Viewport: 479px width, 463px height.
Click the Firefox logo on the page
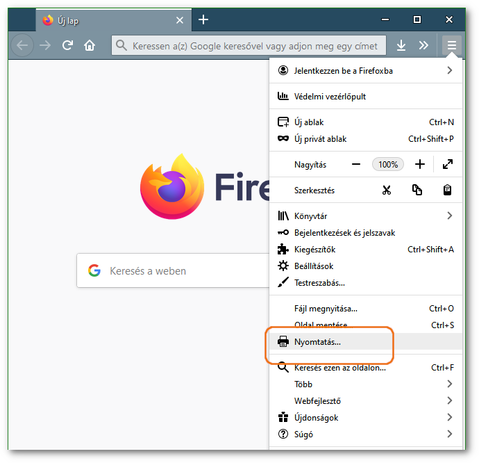point(172,187)
